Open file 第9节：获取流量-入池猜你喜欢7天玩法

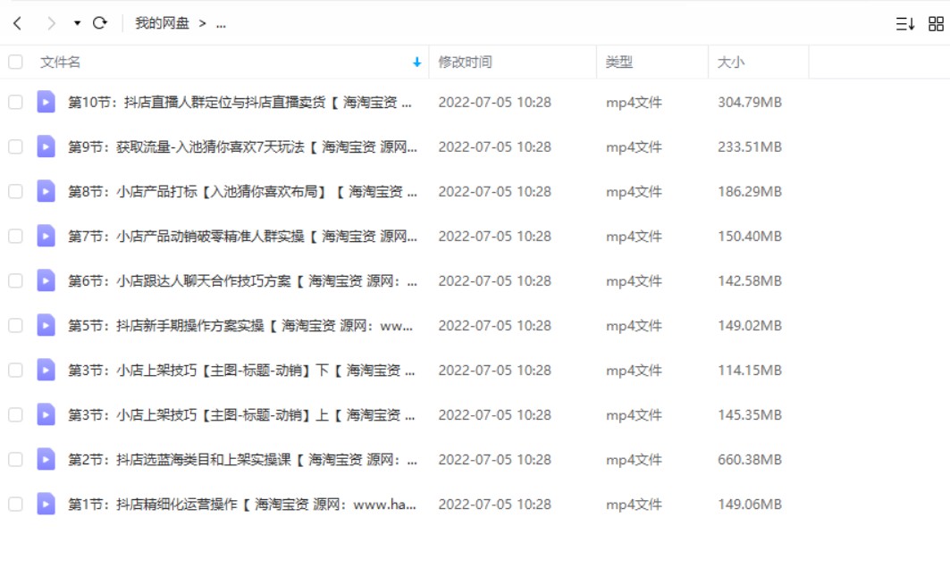tap(242, 147)
